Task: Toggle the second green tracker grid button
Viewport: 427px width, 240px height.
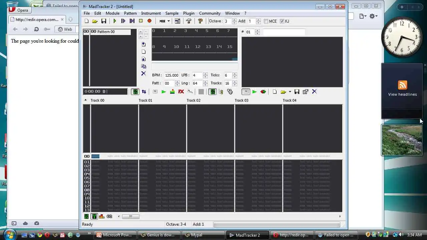Action: point(212,92)
